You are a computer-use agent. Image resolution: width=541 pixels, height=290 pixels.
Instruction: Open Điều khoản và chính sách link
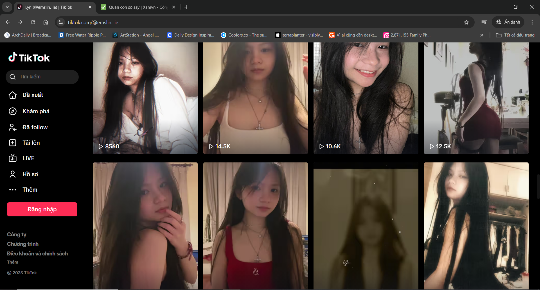[x=37, y=253]
